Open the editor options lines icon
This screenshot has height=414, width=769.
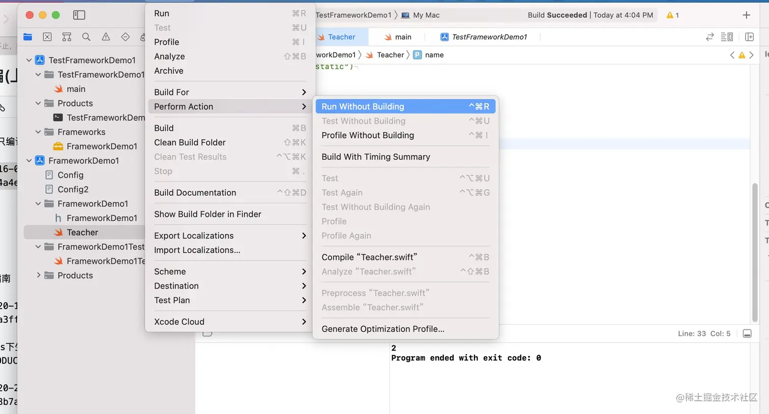(x=727, y=37)
